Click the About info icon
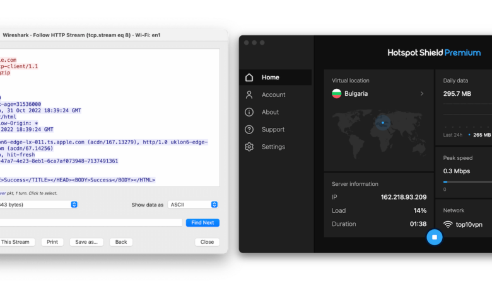Viewport: 492px width, 296px height. [249, 112]
